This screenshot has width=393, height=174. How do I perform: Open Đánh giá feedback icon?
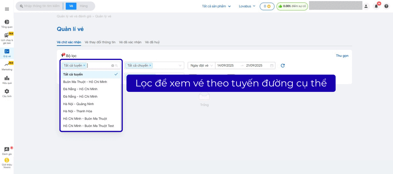[x=7, y=149]
